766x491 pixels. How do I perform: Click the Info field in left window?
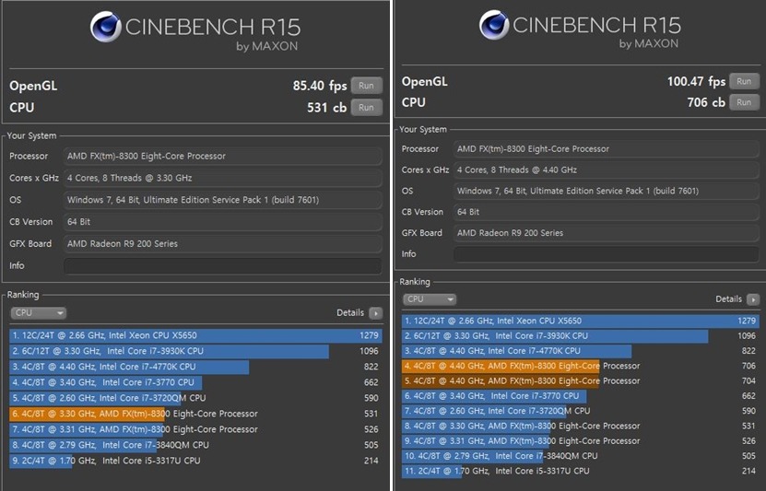pos(222,265)
